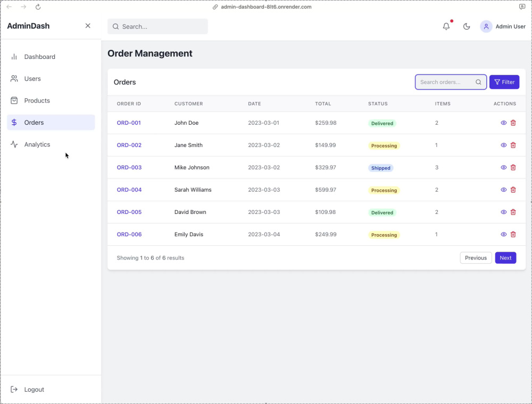Click the magnifier icon in orders search
Viewport: 532px width, 404px height.
478,82
